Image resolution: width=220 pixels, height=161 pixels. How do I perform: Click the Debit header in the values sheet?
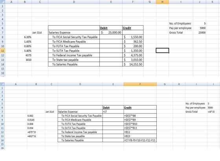(104, 28)
